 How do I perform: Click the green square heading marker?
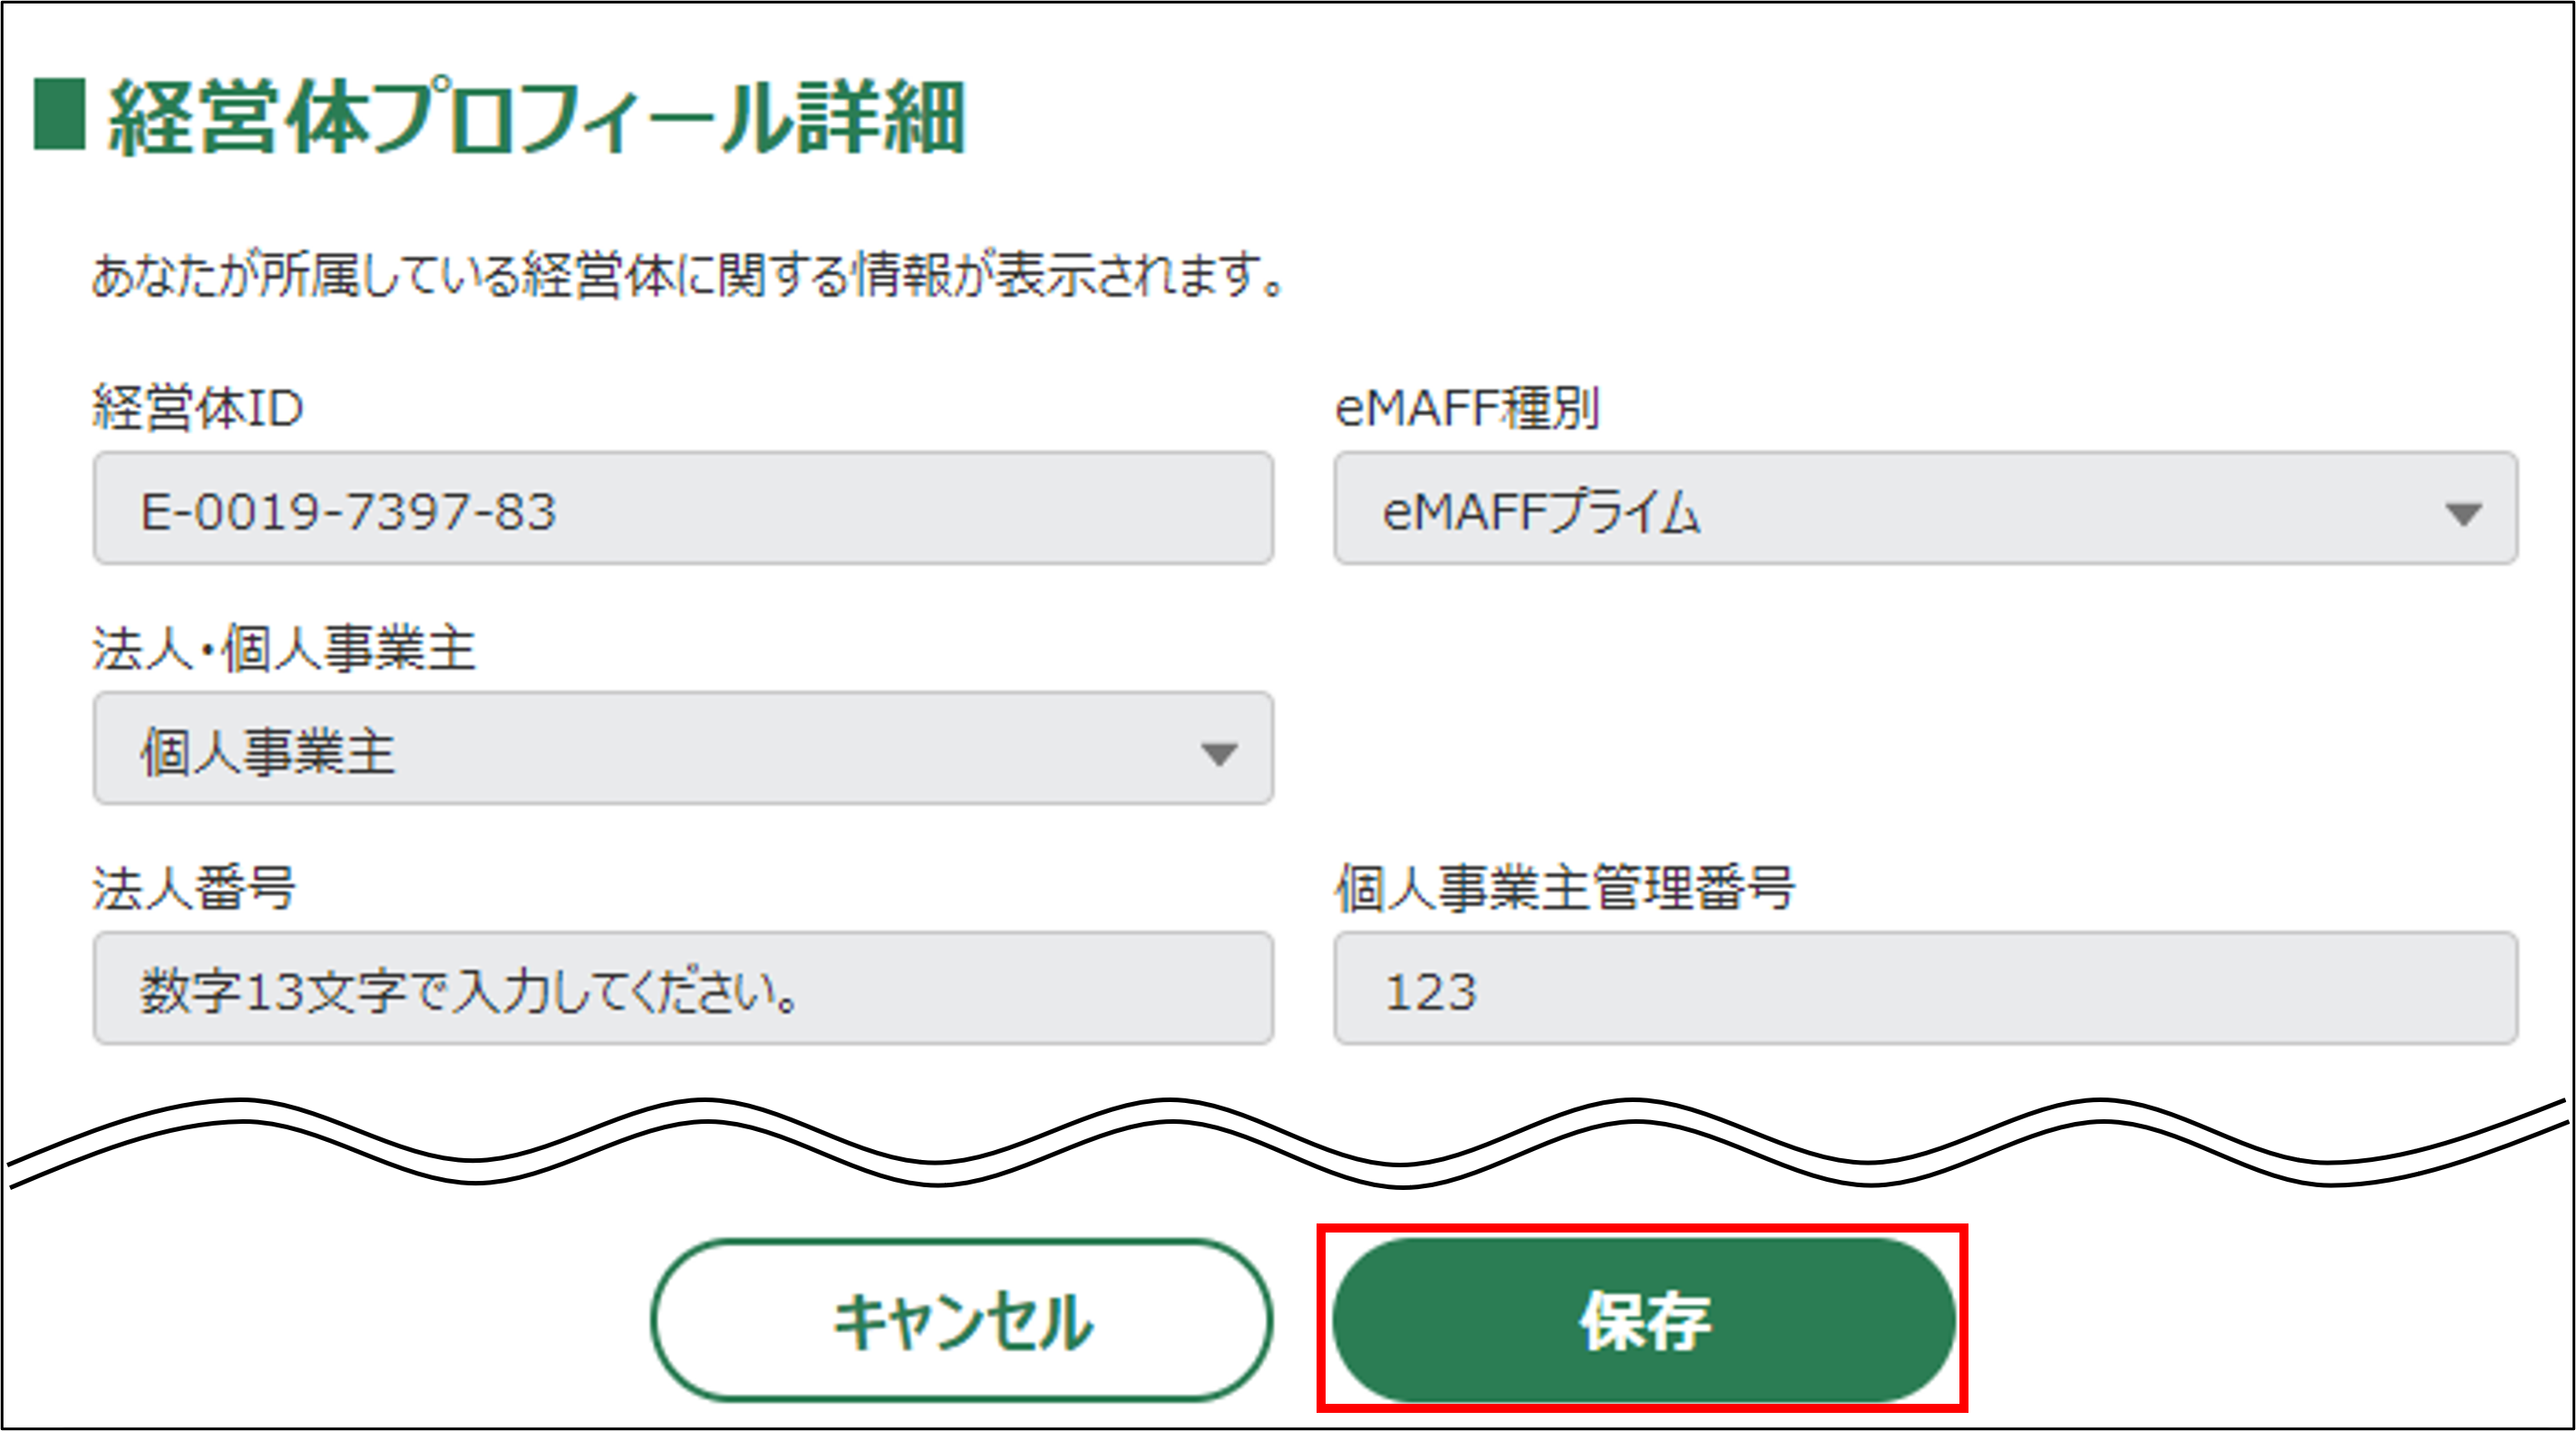pos(59,114)
